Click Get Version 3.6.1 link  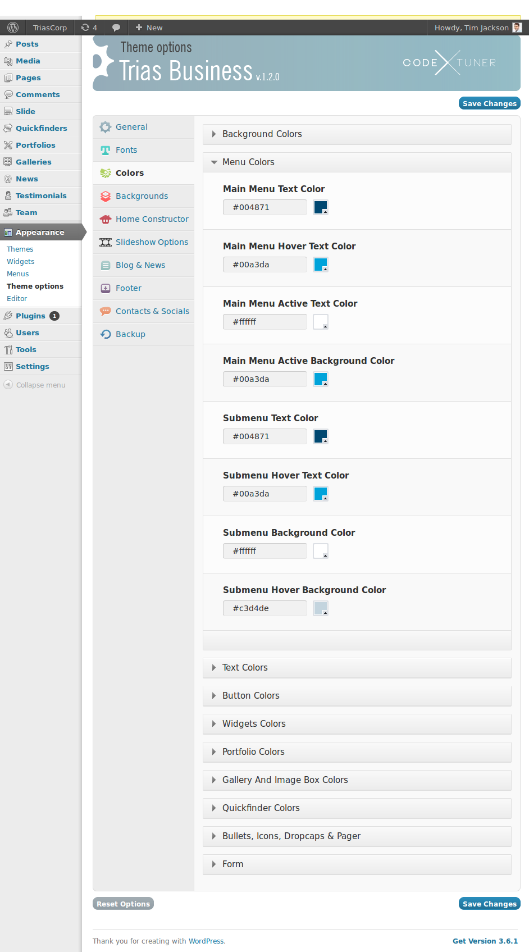(485, 941)
